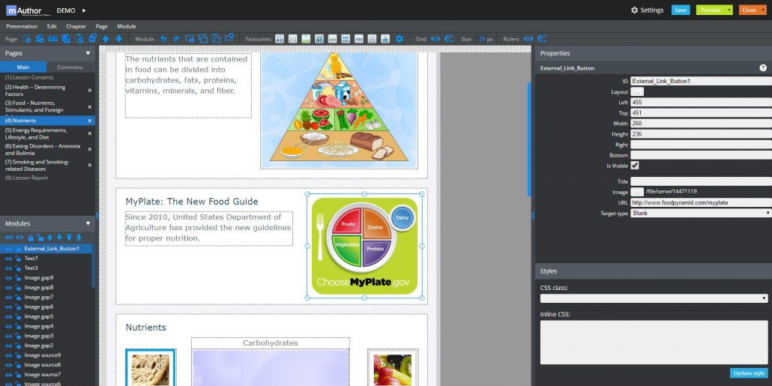Toggle visibility of Text7 module
772x386 pixels.
pyautogui.click(x=8, y=259)
